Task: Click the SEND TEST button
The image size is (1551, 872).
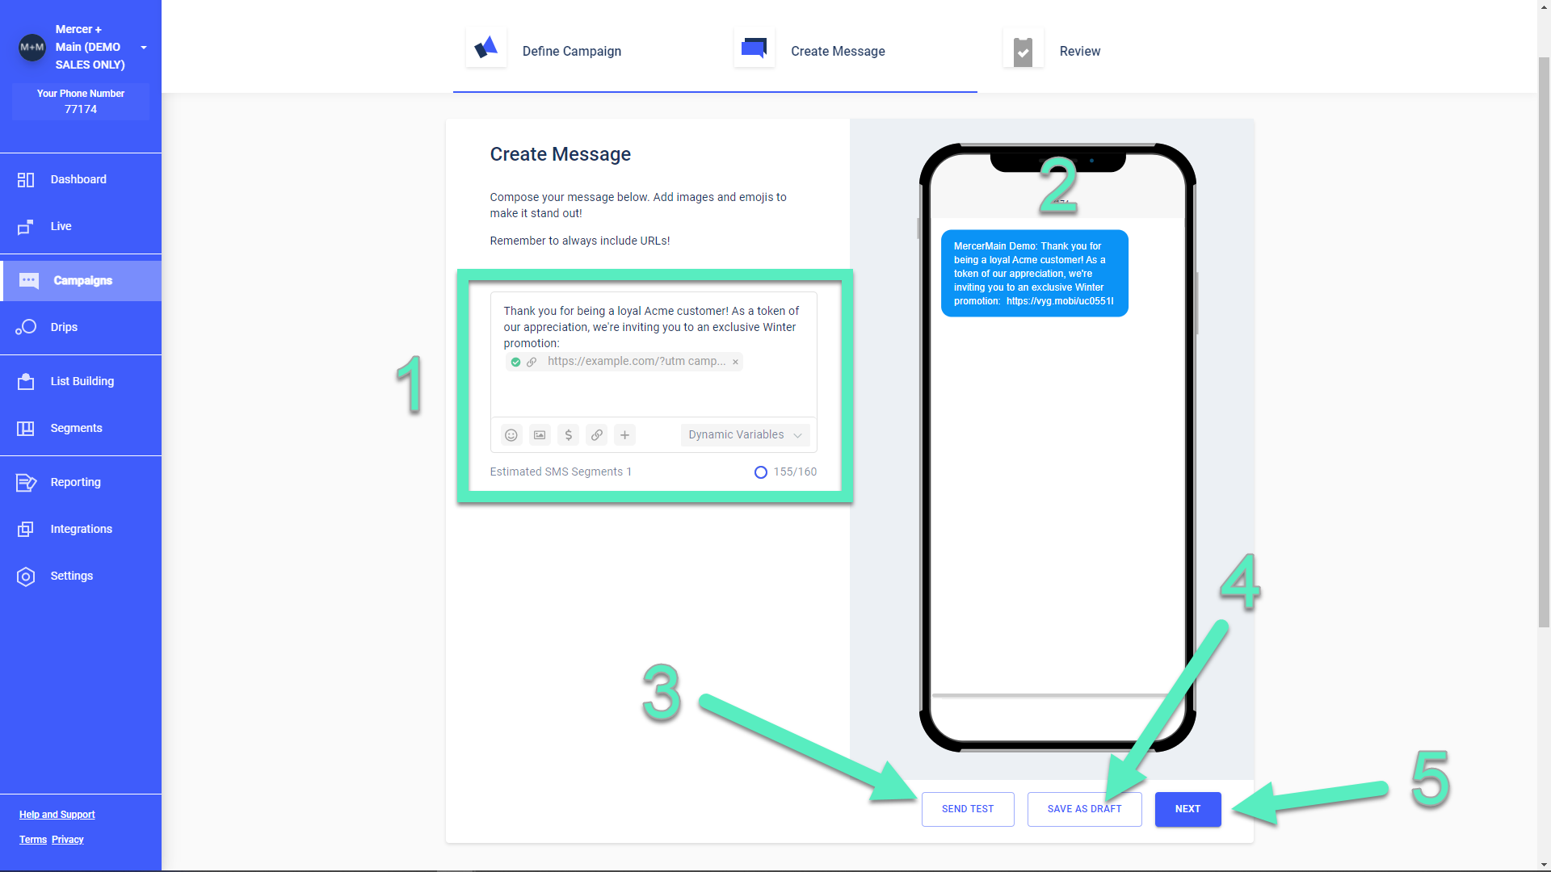Action: point(967,808)
